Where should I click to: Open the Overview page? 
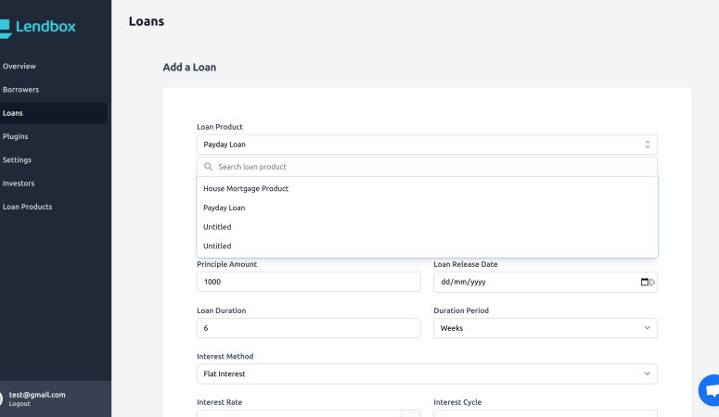[19, 66]
